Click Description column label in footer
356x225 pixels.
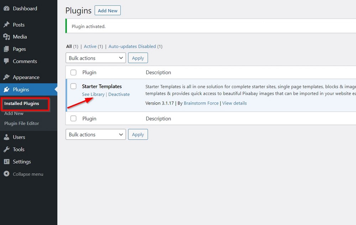pos(158,118)
